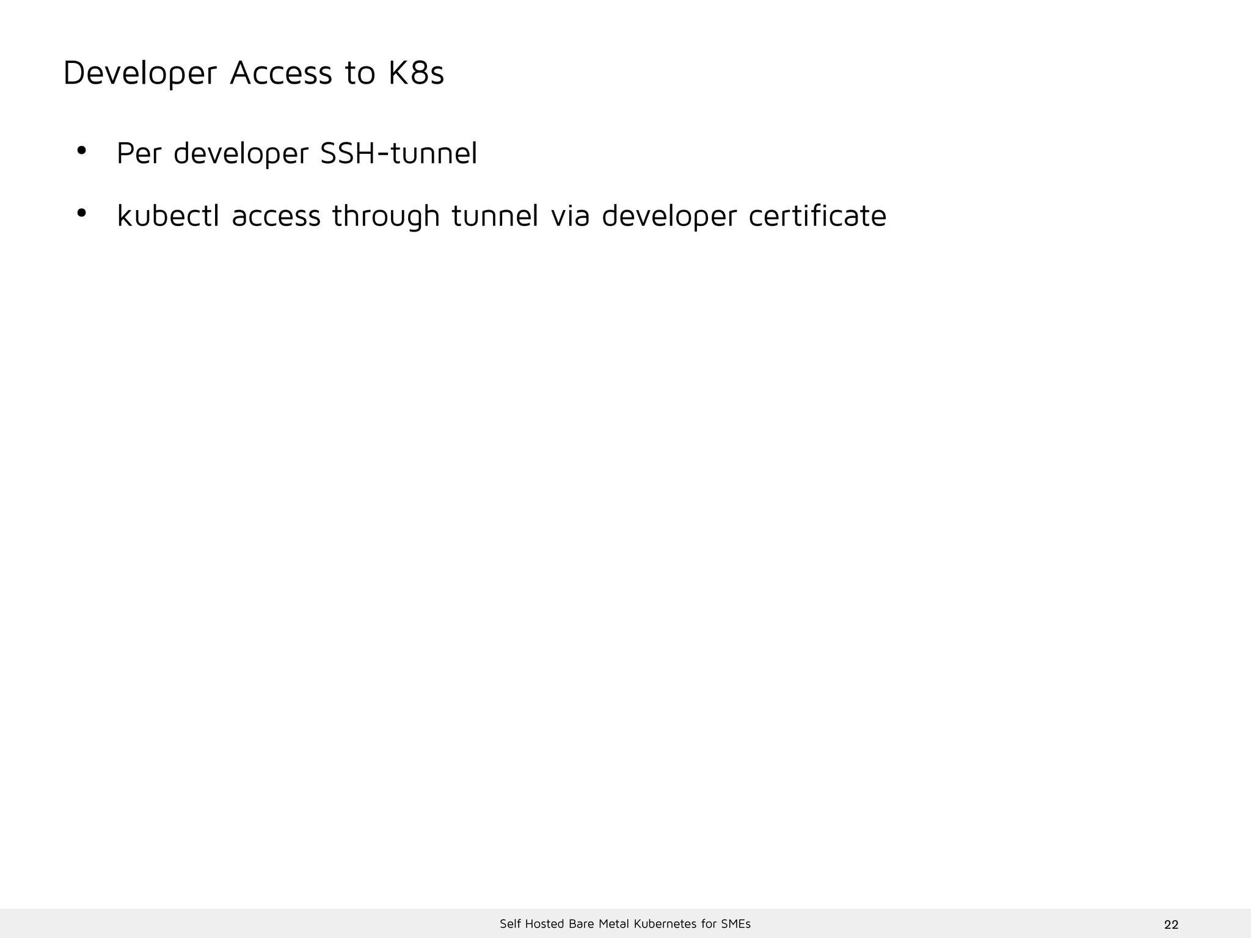Click the bullet 'kubectl access through tunnel via developer certificate'
1251x938 pixels.
pos(501,216)
